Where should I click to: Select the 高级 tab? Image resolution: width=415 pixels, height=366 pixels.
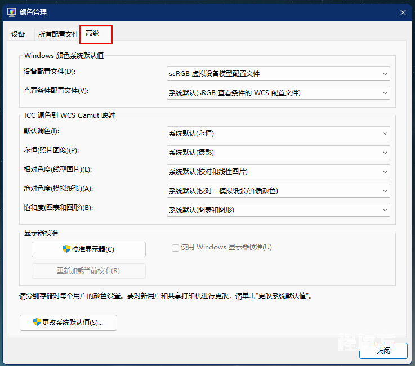tap(96, 34)
